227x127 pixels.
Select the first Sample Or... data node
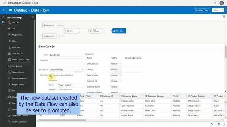[x=50, y=25]
